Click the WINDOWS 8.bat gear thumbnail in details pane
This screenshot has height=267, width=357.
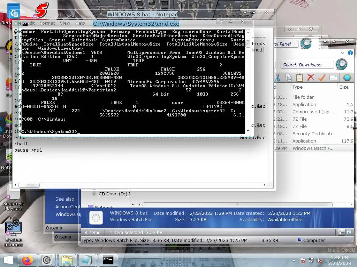tap(96, 218)
